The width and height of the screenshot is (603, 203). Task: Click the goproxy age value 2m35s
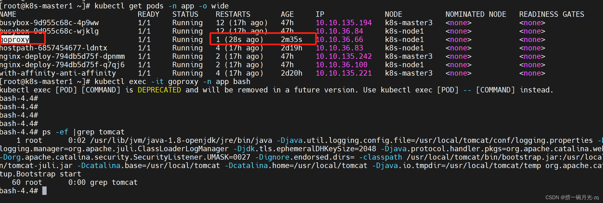tap(292, 40)
